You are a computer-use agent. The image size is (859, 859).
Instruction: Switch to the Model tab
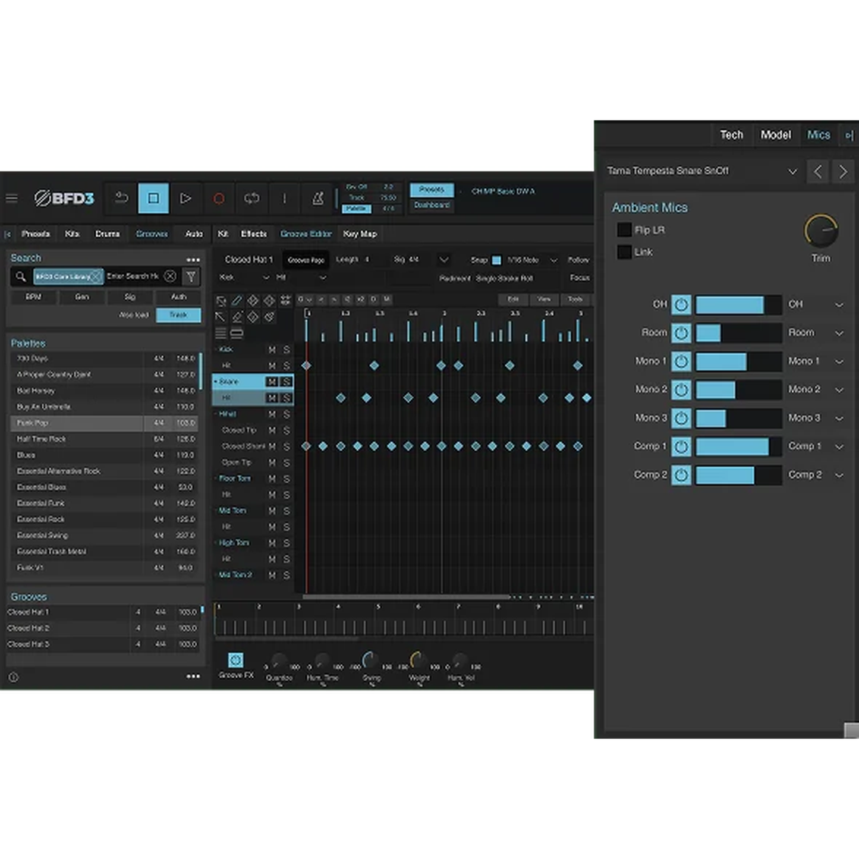coord(776,135)
